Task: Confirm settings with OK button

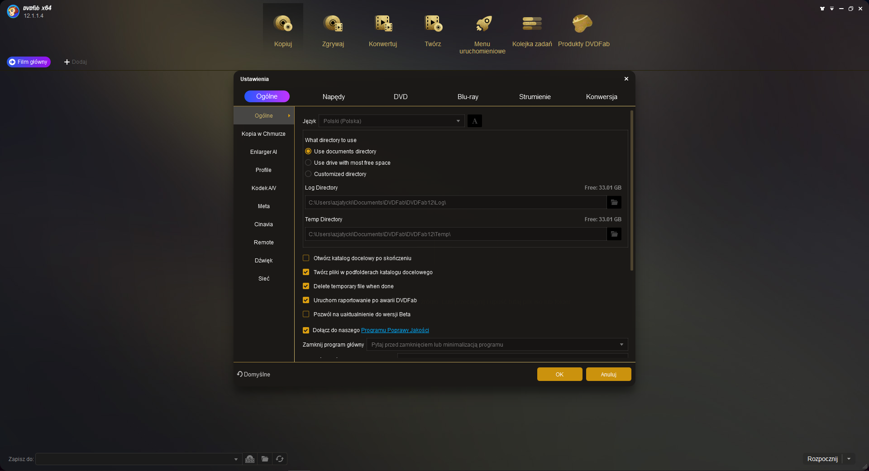Action: click(560, 374)
